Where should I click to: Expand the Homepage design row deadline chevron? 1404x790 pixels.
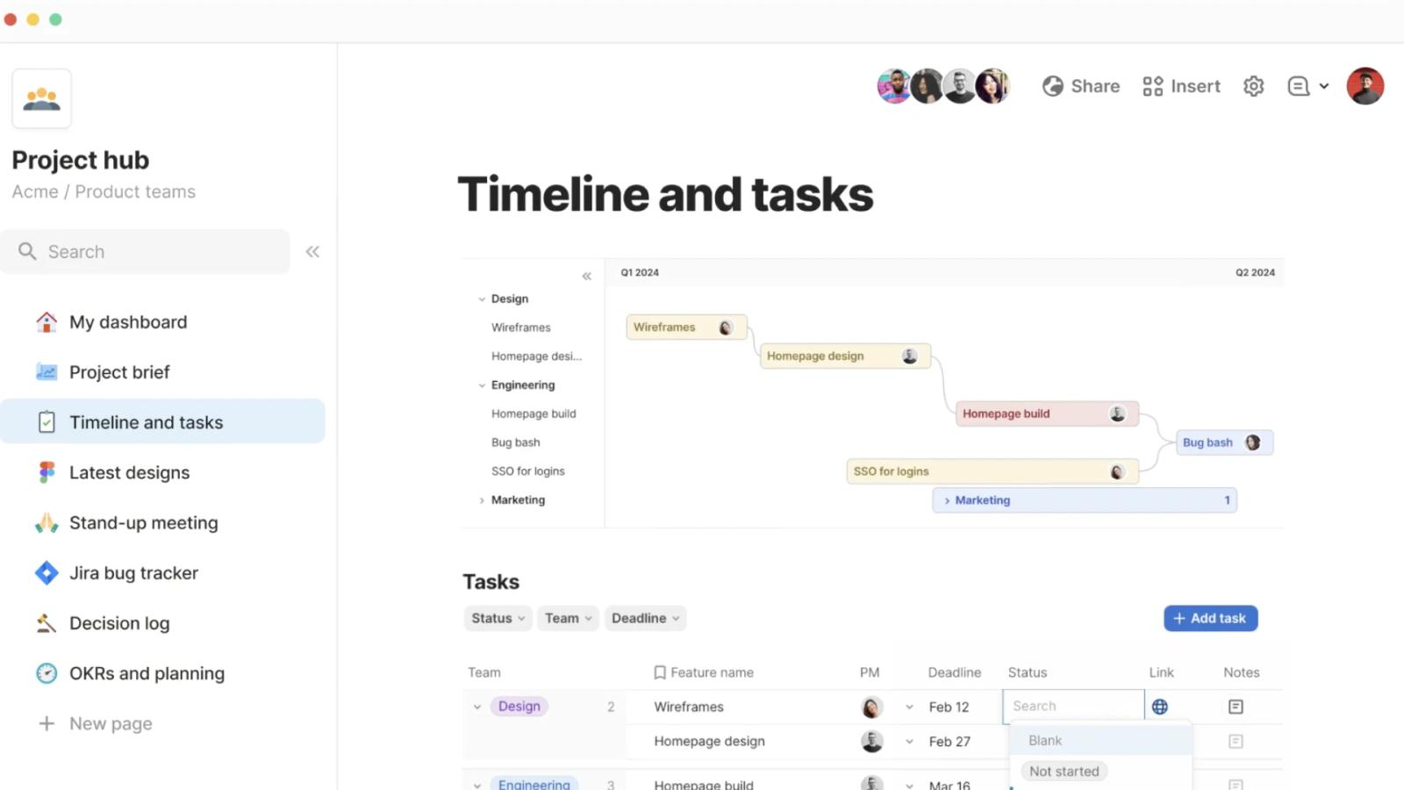(x=909, y=741)
